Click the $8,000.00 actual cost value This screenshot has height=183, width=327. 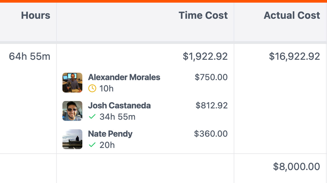coord(296,167)
